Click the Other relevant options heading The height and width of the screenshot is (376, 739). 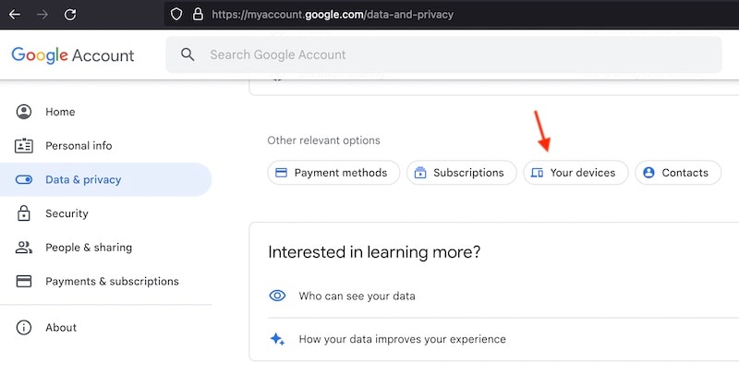pos(324,140)
